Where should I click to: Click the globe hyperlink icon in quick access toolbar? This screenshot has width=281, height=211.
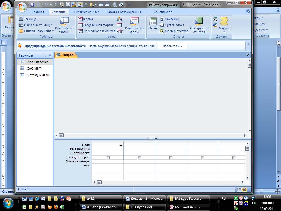pos(115,5)
